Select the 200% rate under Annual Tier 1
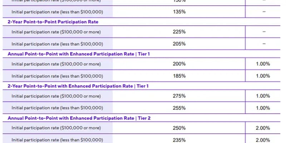This screenshot has height=143, width=286. [179, 64]
